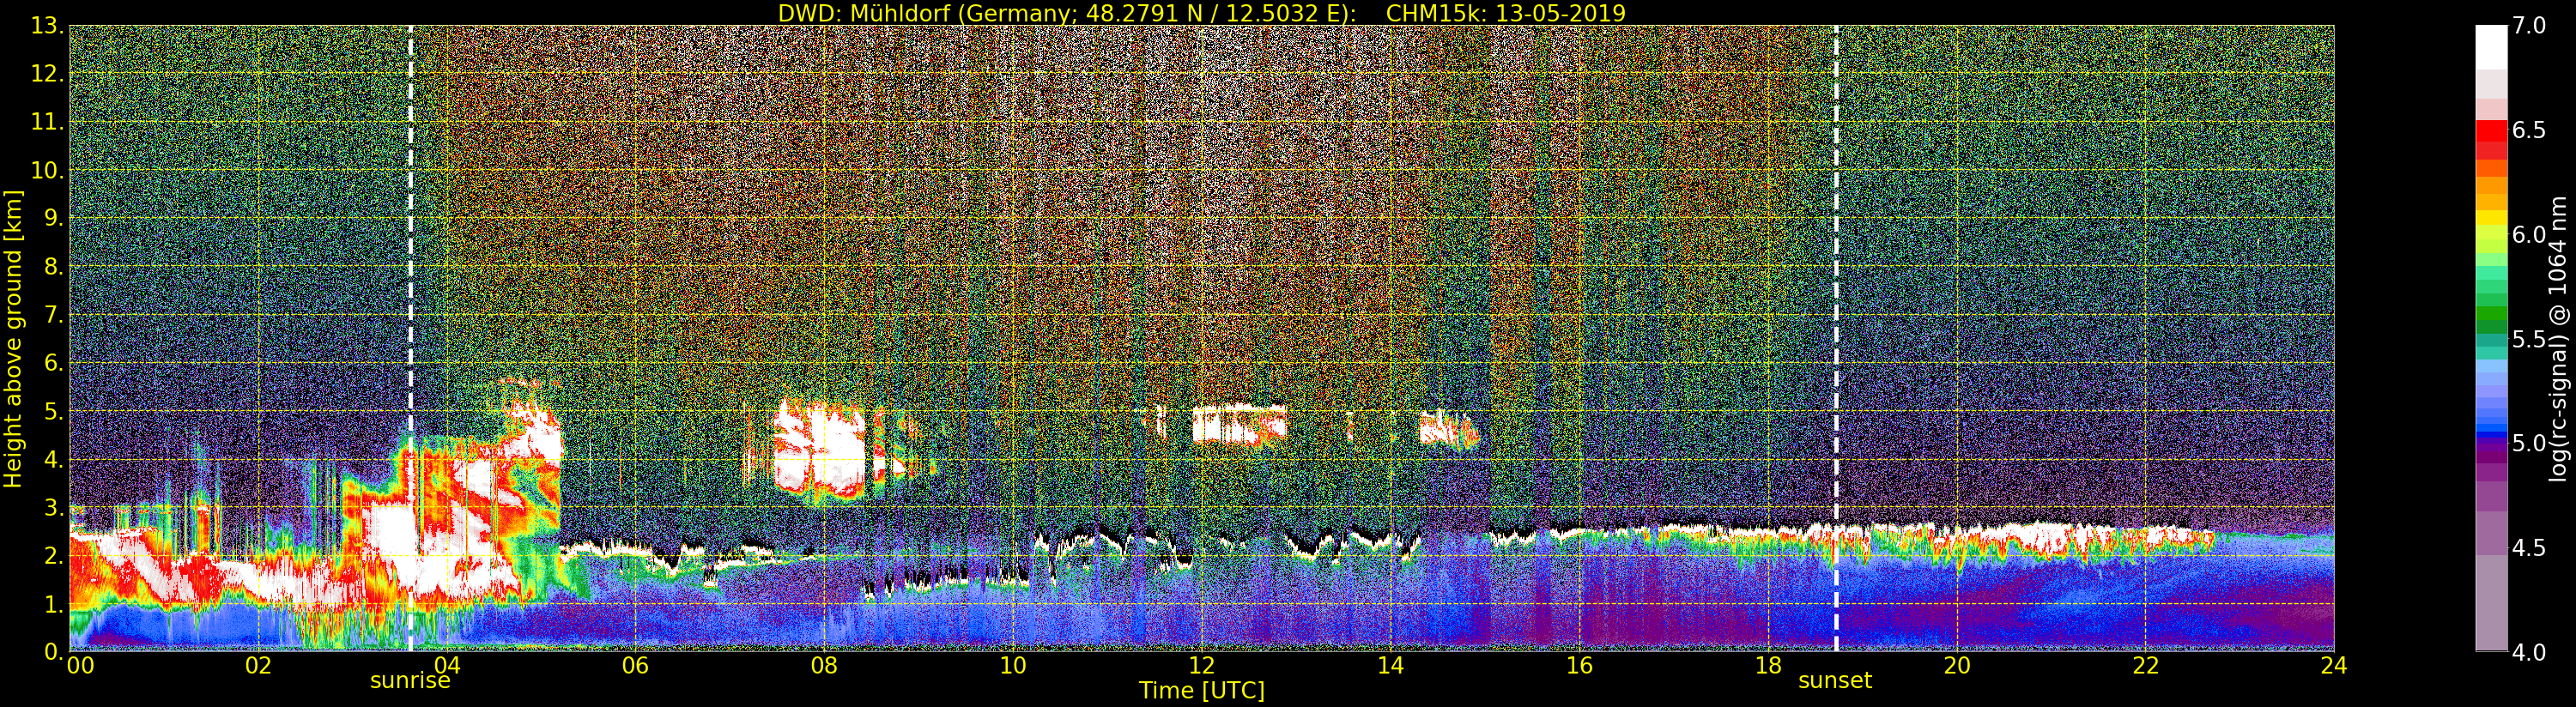Click the time axis tick '12'

[x=1201, y=666]
